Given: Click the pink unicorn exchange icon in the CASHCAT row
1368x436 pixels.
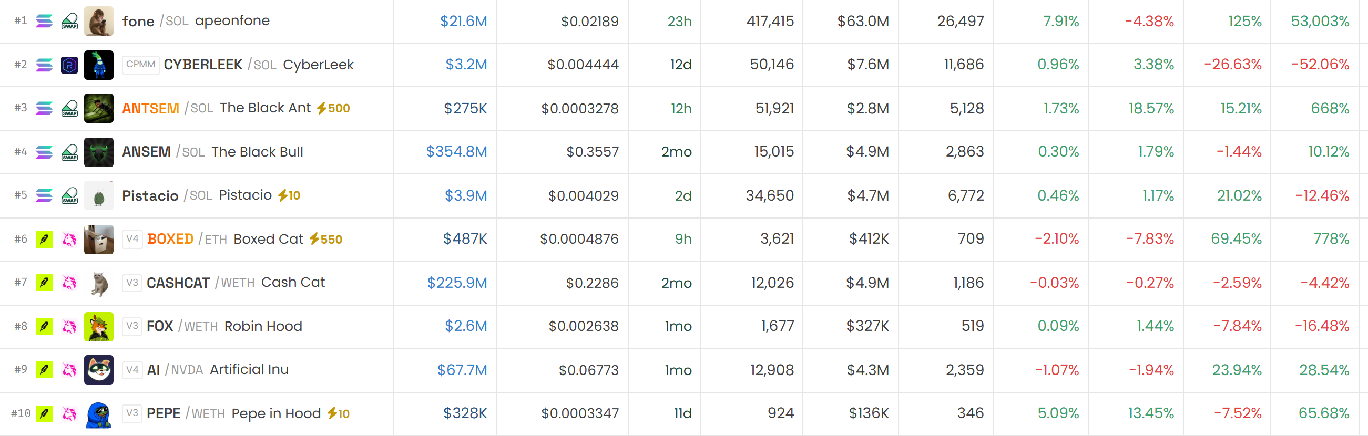Looking at the screenshot, I should 69,283.
